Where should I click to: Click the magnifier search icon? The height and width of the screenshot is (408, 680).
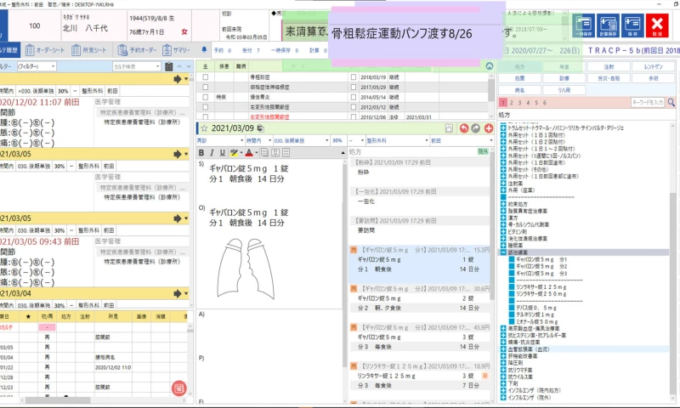click(671, 102)
